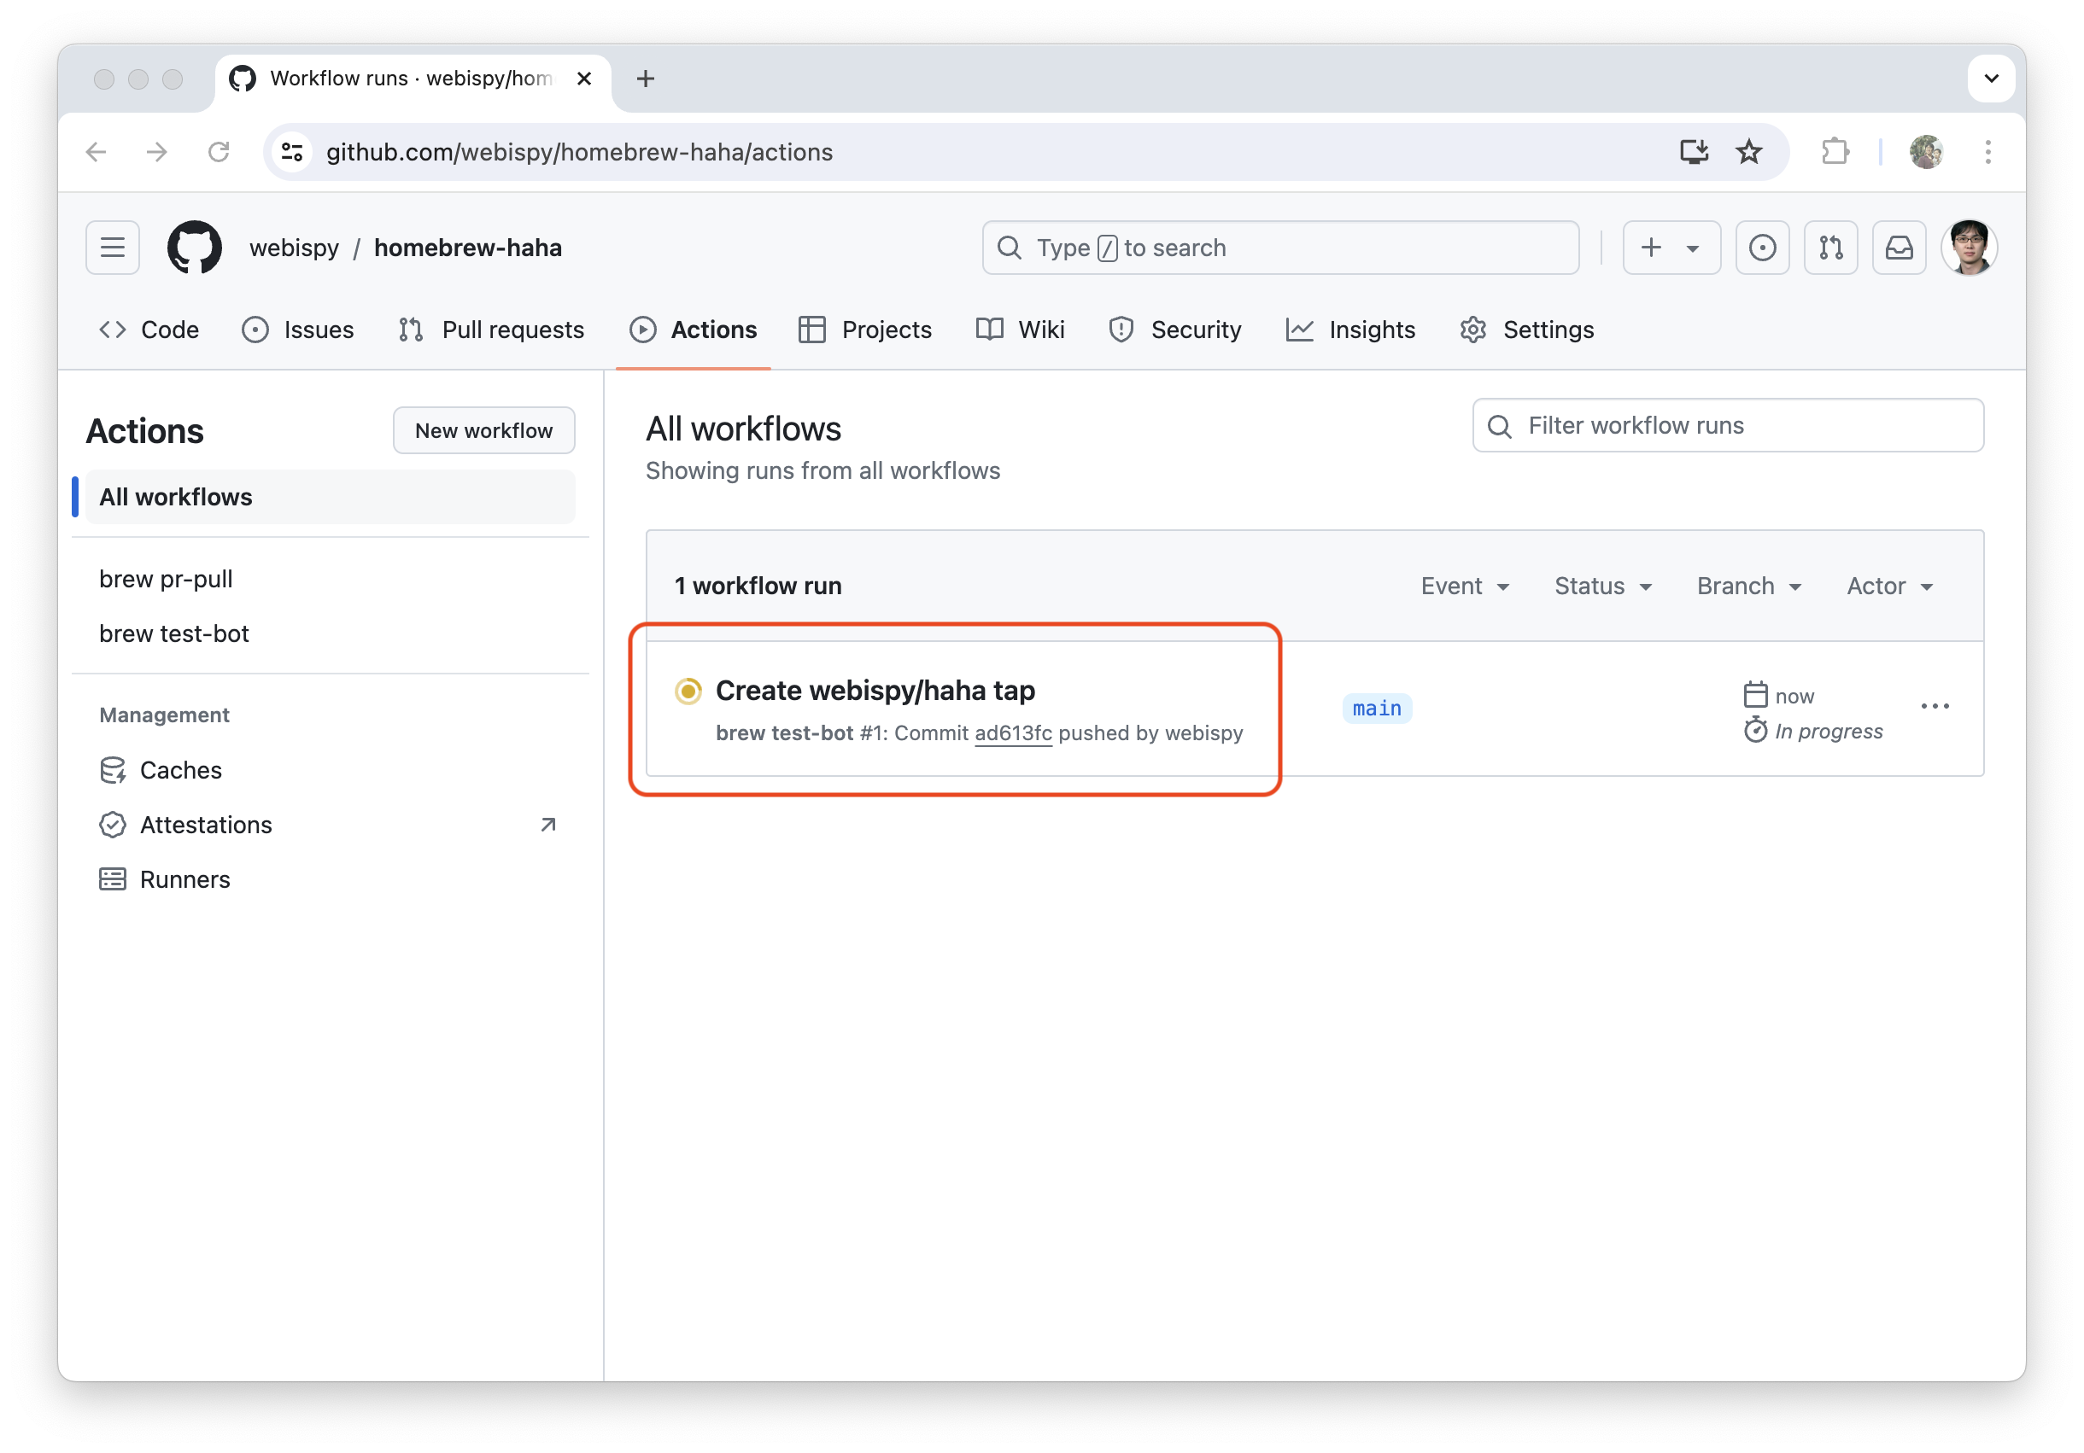The image size is (2084, 1453).
Task: Expand the Branch filter dropdown
Action: [1749, 586]
